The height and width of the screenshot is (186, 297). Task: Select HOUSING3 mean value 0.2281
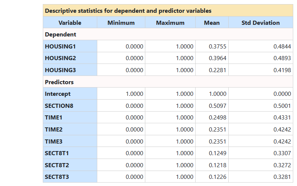[217, 70]
